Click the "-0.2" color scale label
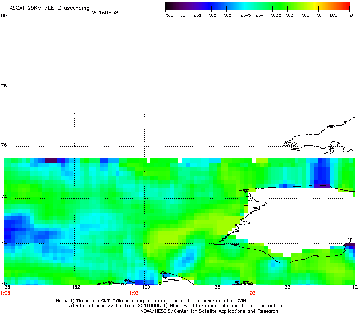This screenshot has height=314, width=358. click(304, 15)
